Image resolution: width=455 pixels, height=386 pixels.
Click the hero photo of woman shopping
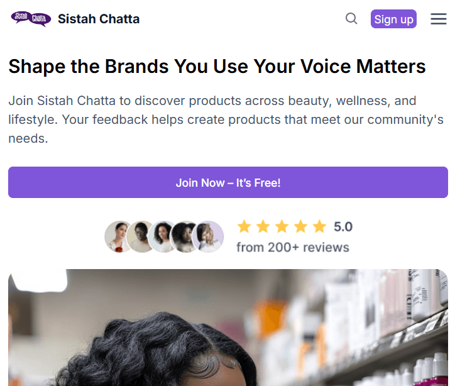pos(228,328)
